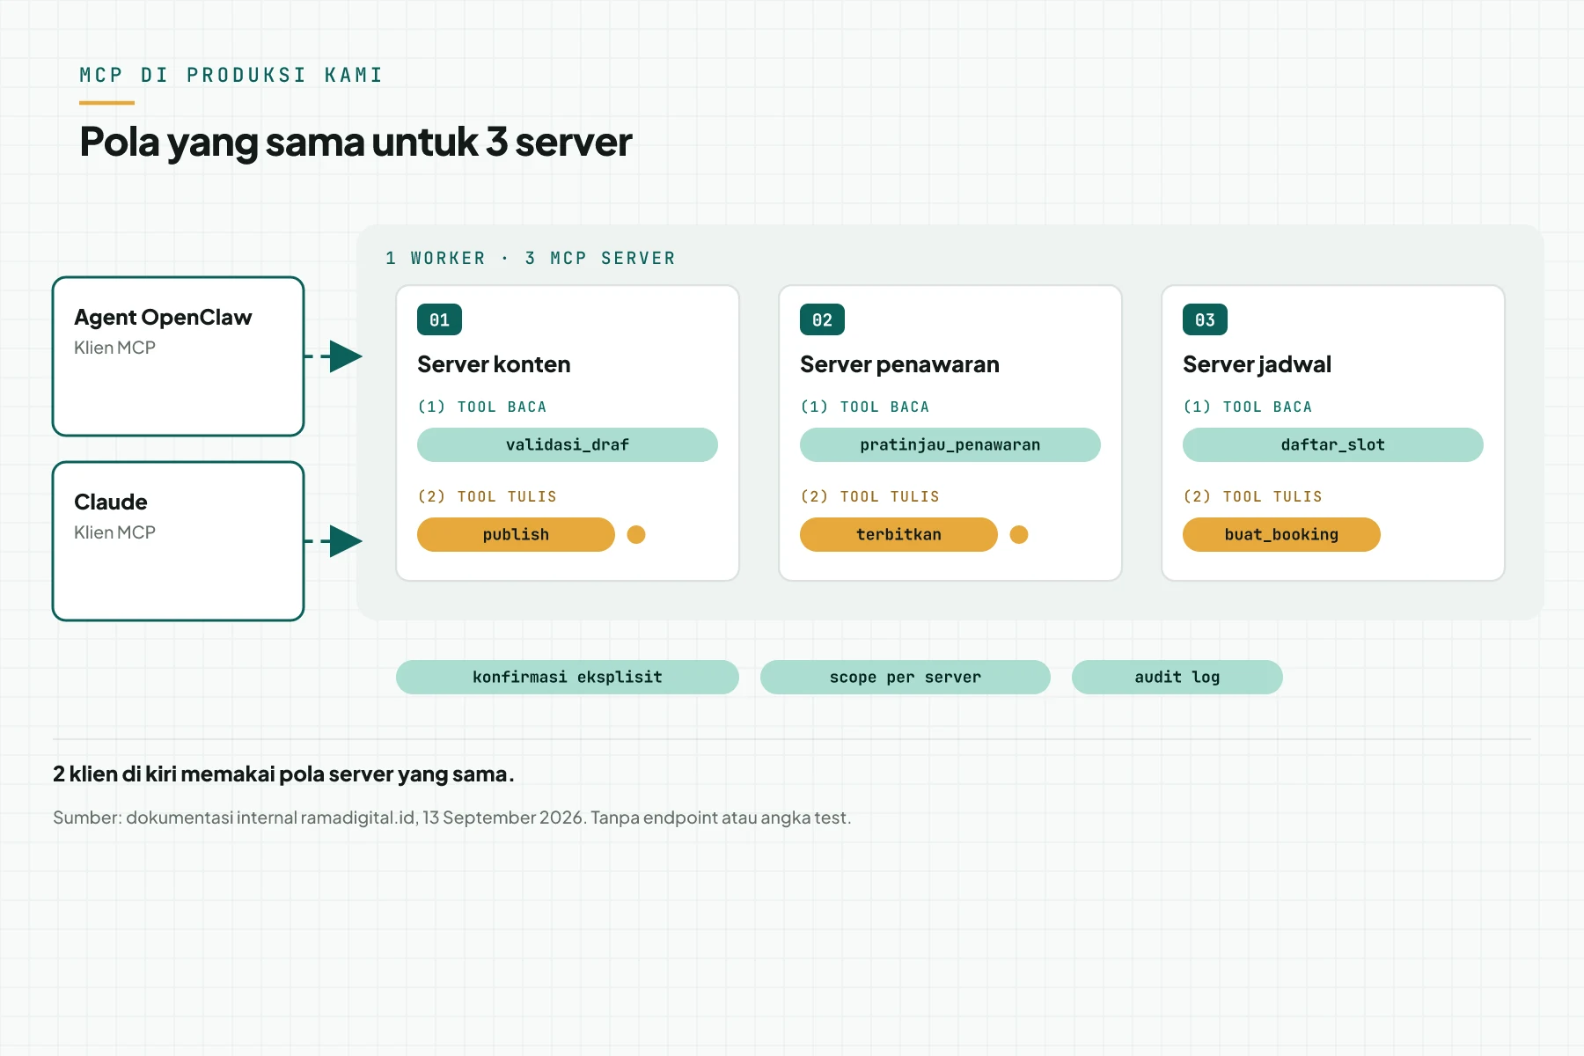Click the '1 WORKER · 3 MCP SERVER' label
Image resolution: width=1584 pixels, height=1056 pixels.
(531, 258)
